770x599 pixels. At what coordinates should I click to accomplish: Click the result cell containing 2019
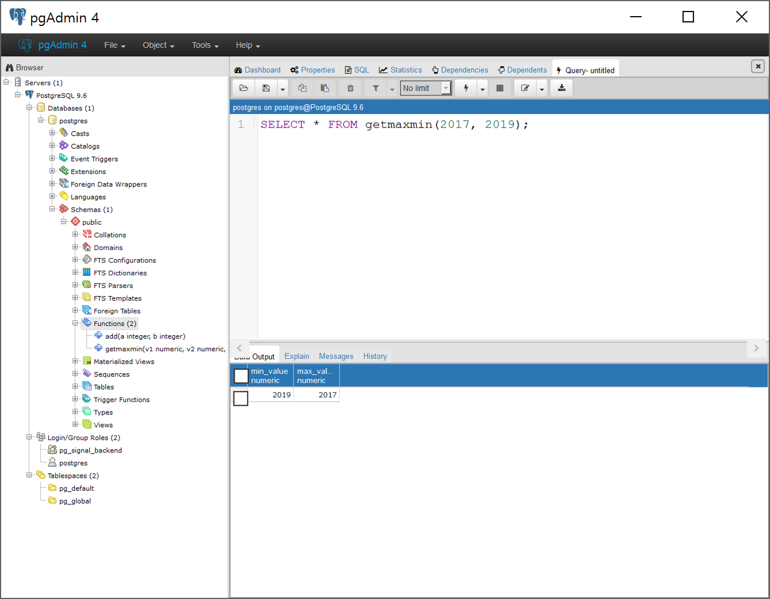click(271, 395)
